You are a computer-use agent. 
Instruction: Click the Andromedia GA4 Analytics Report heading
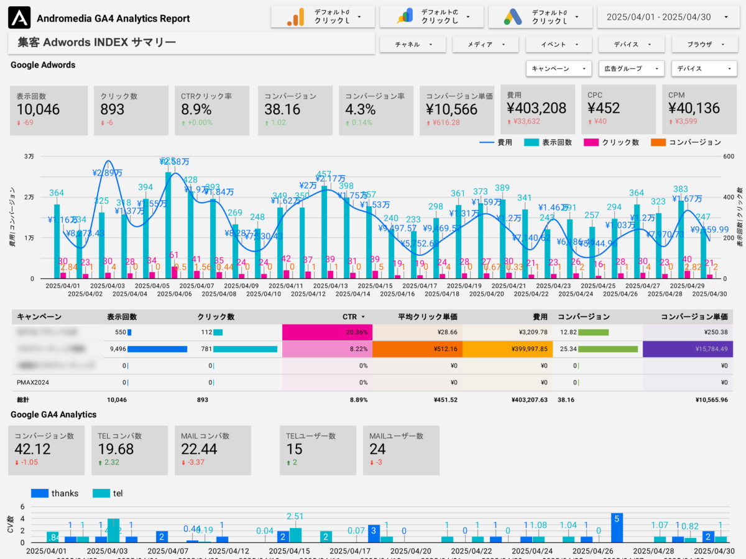pyautogui.click(x=113, y=19)
